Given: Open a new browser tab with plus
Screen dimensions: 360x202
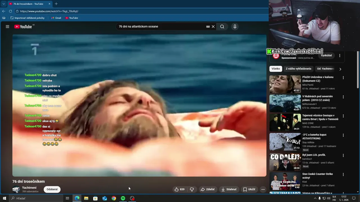Looking at the screenshot, I should (56, 4).
